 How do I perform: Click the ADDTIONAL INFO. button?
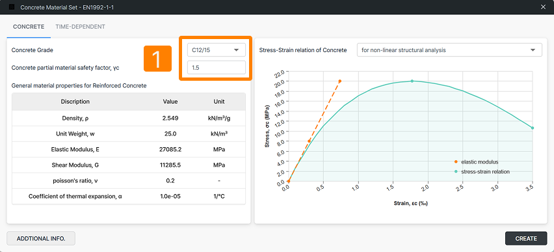click(x=41, y=238)
